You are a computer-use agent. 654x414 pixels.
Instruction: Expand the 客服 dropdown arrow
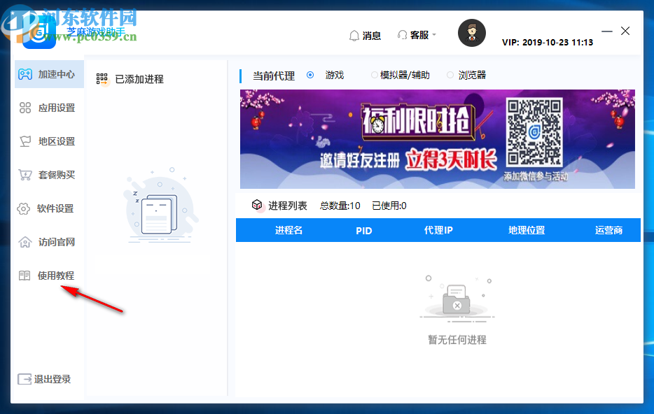(x=433, y=36)
